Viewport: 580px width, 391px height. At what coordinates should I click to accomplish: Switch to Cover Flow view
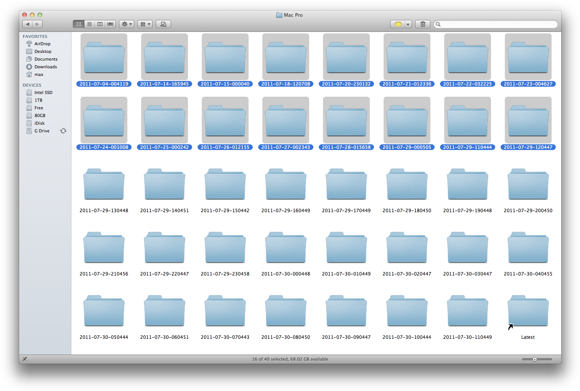[x=110, y=24]
